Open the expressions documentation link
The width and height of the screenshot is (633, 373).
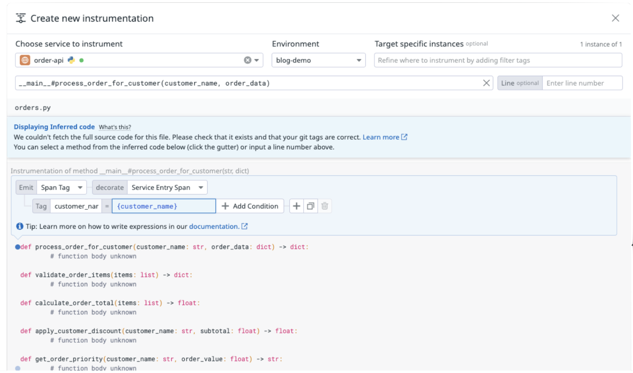[214, 226]
